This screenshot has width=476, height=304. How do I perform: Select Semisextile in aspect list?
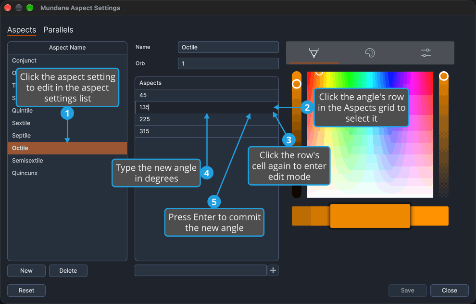click(67, 160)
